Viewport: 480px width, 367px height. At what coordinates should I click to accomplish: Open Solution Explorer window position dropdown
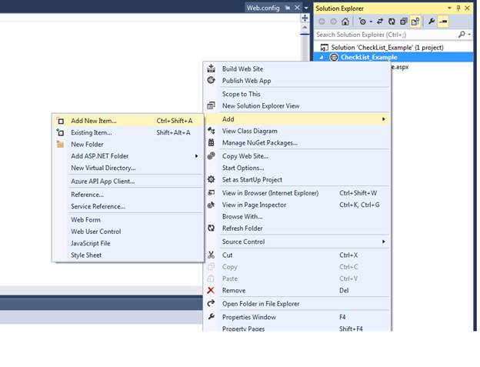click(x=449, y=8)
